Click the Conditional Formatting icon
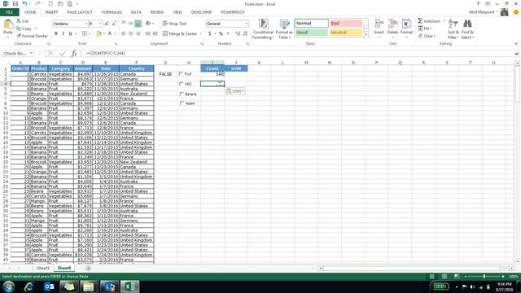The image size is (521, 293). click(263, 24)
